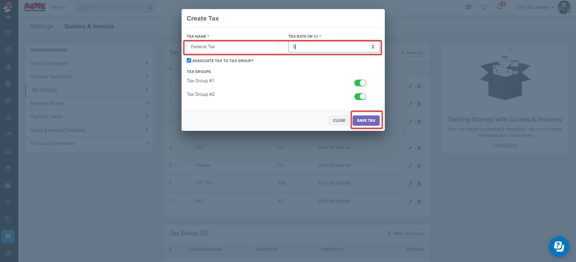Click the Tax Name input field
The width and height of the screenshot is (576, 262).
click(x=232, y=47)
